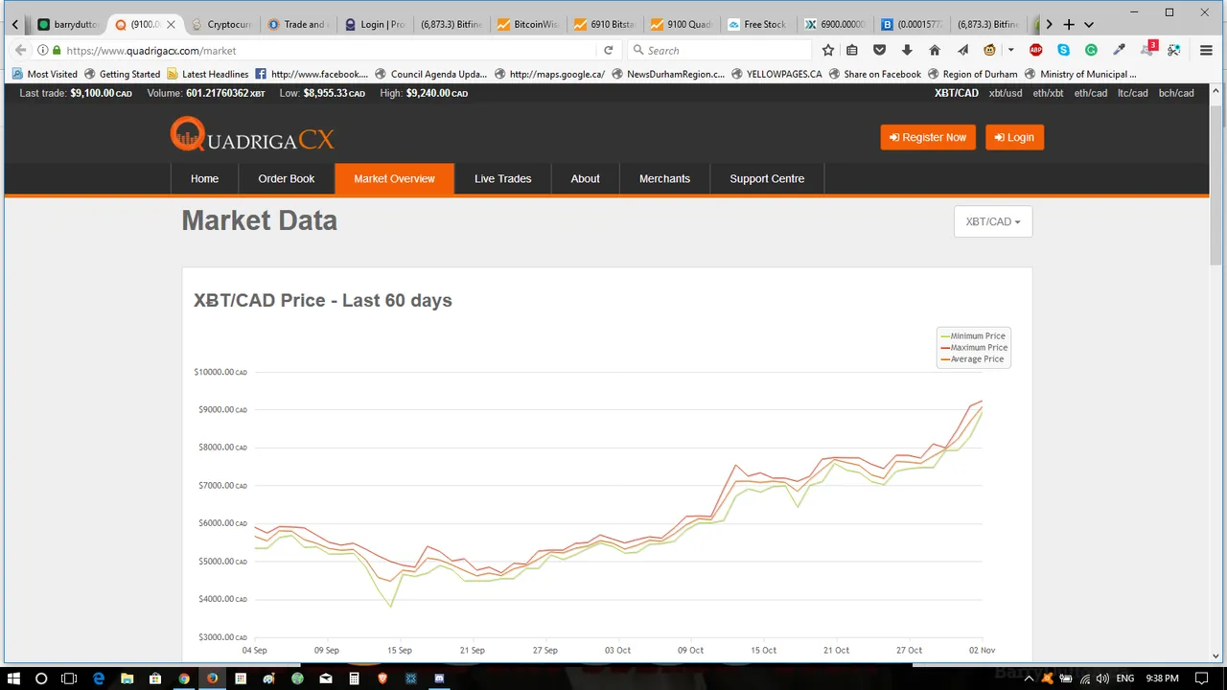The width and height of the screenshot is (1227, 690).
Task: Switch market to eth/xbt
Action: pos(1048,93)
